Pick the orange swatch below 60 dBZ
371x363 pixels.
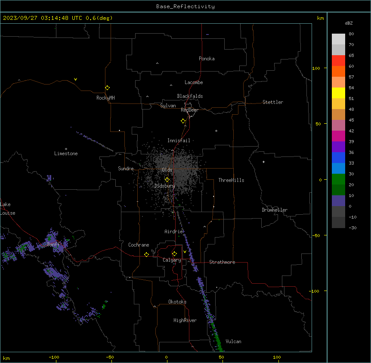pos(338,71)
